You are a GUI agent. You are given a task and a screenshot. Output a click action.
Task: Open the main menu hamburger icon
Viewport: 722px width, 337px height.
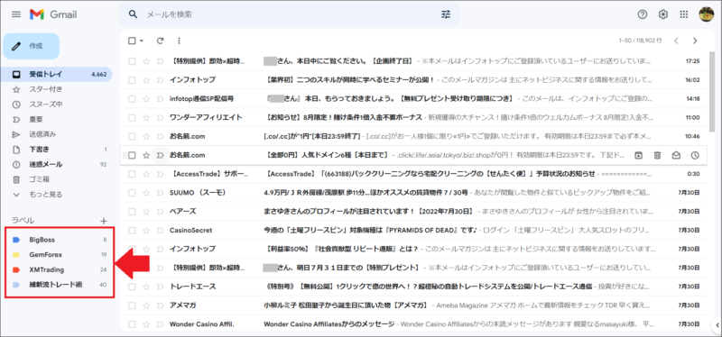(x=16, y=14)
